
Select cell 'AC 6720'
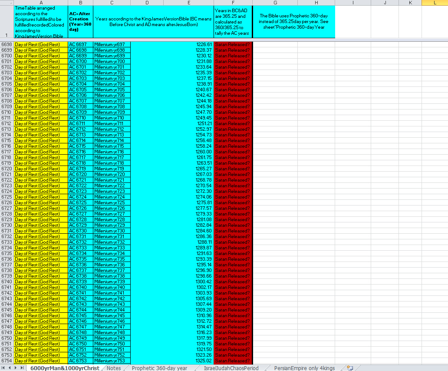[x=81, y=174]
